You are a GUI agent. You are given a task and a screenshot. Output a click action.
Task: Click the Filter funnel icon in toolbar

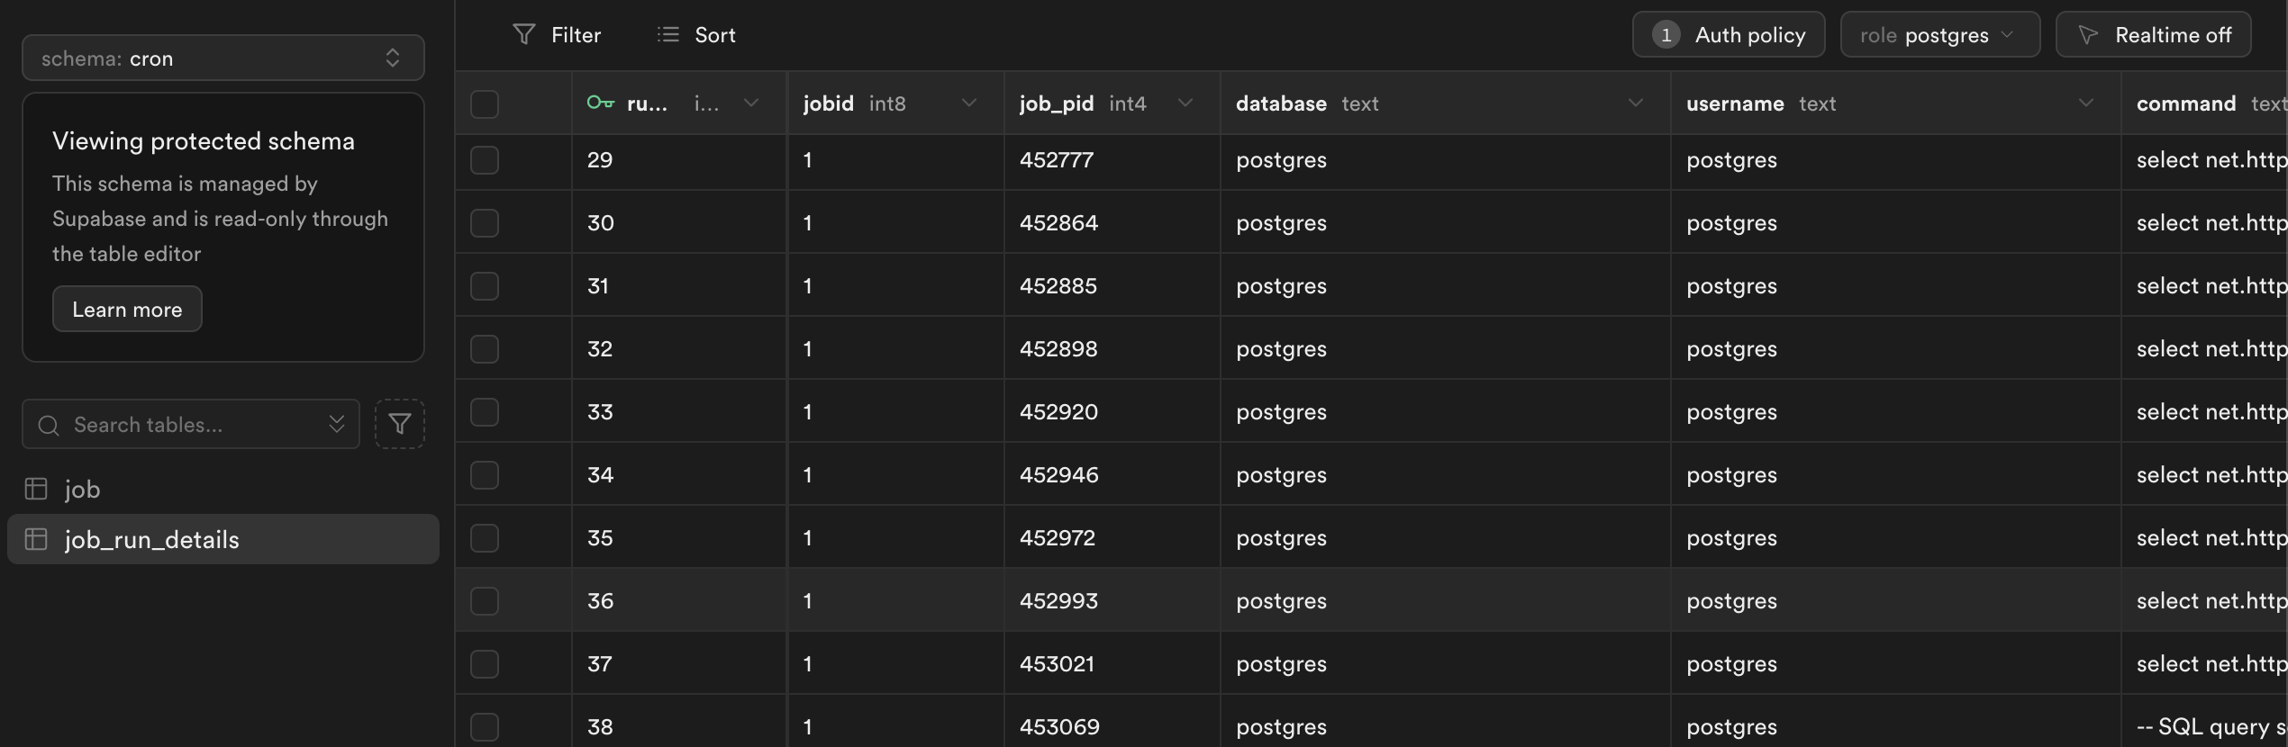pos(523,35)
